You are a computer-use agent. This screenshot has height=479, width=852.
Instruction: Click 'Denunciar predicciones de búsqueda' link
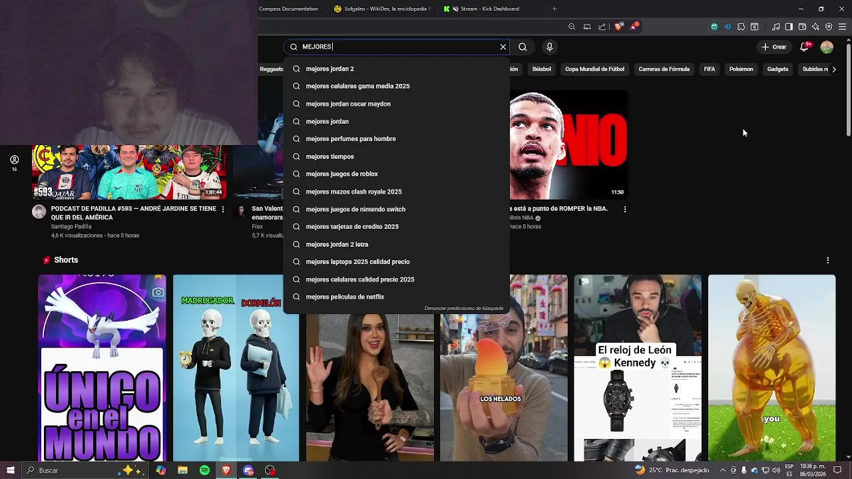point(464,308)
